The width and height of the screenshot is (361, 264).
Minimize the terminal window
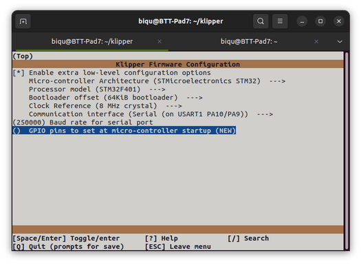coord(302,21)
